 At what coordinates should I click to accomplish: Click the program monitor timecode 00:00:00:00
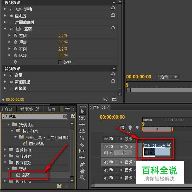tap(139, 77)
